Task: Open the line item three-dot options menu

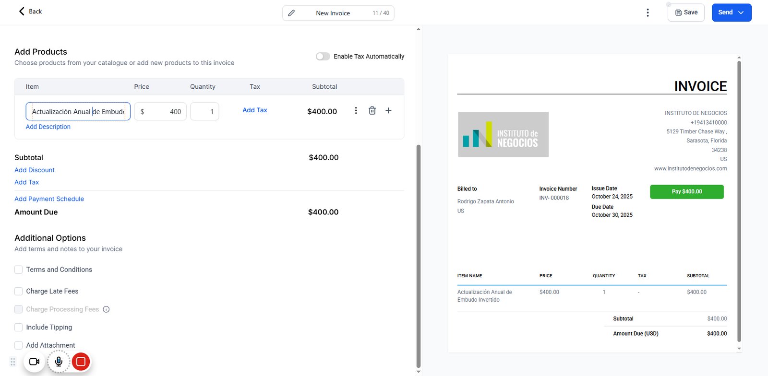Action: click(x=356, y=110)
